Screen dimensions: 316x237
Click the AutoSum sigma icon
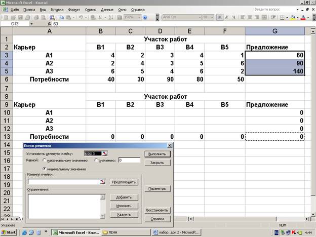(100, 18)
